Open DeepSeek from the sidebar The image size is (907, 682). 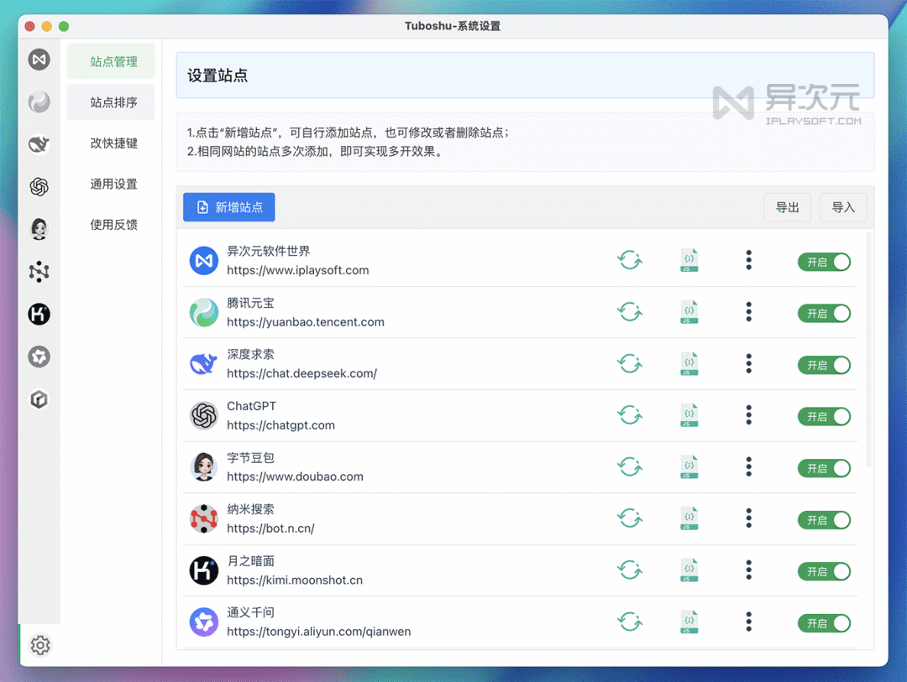coord(39,144)
